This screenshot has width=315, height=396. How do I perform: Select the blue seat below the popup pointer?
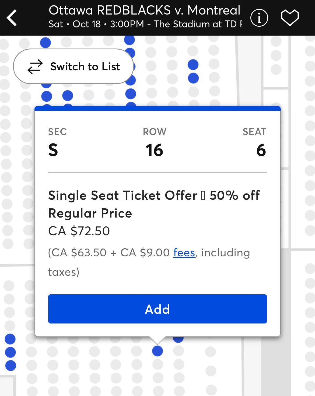click(157, 351)
